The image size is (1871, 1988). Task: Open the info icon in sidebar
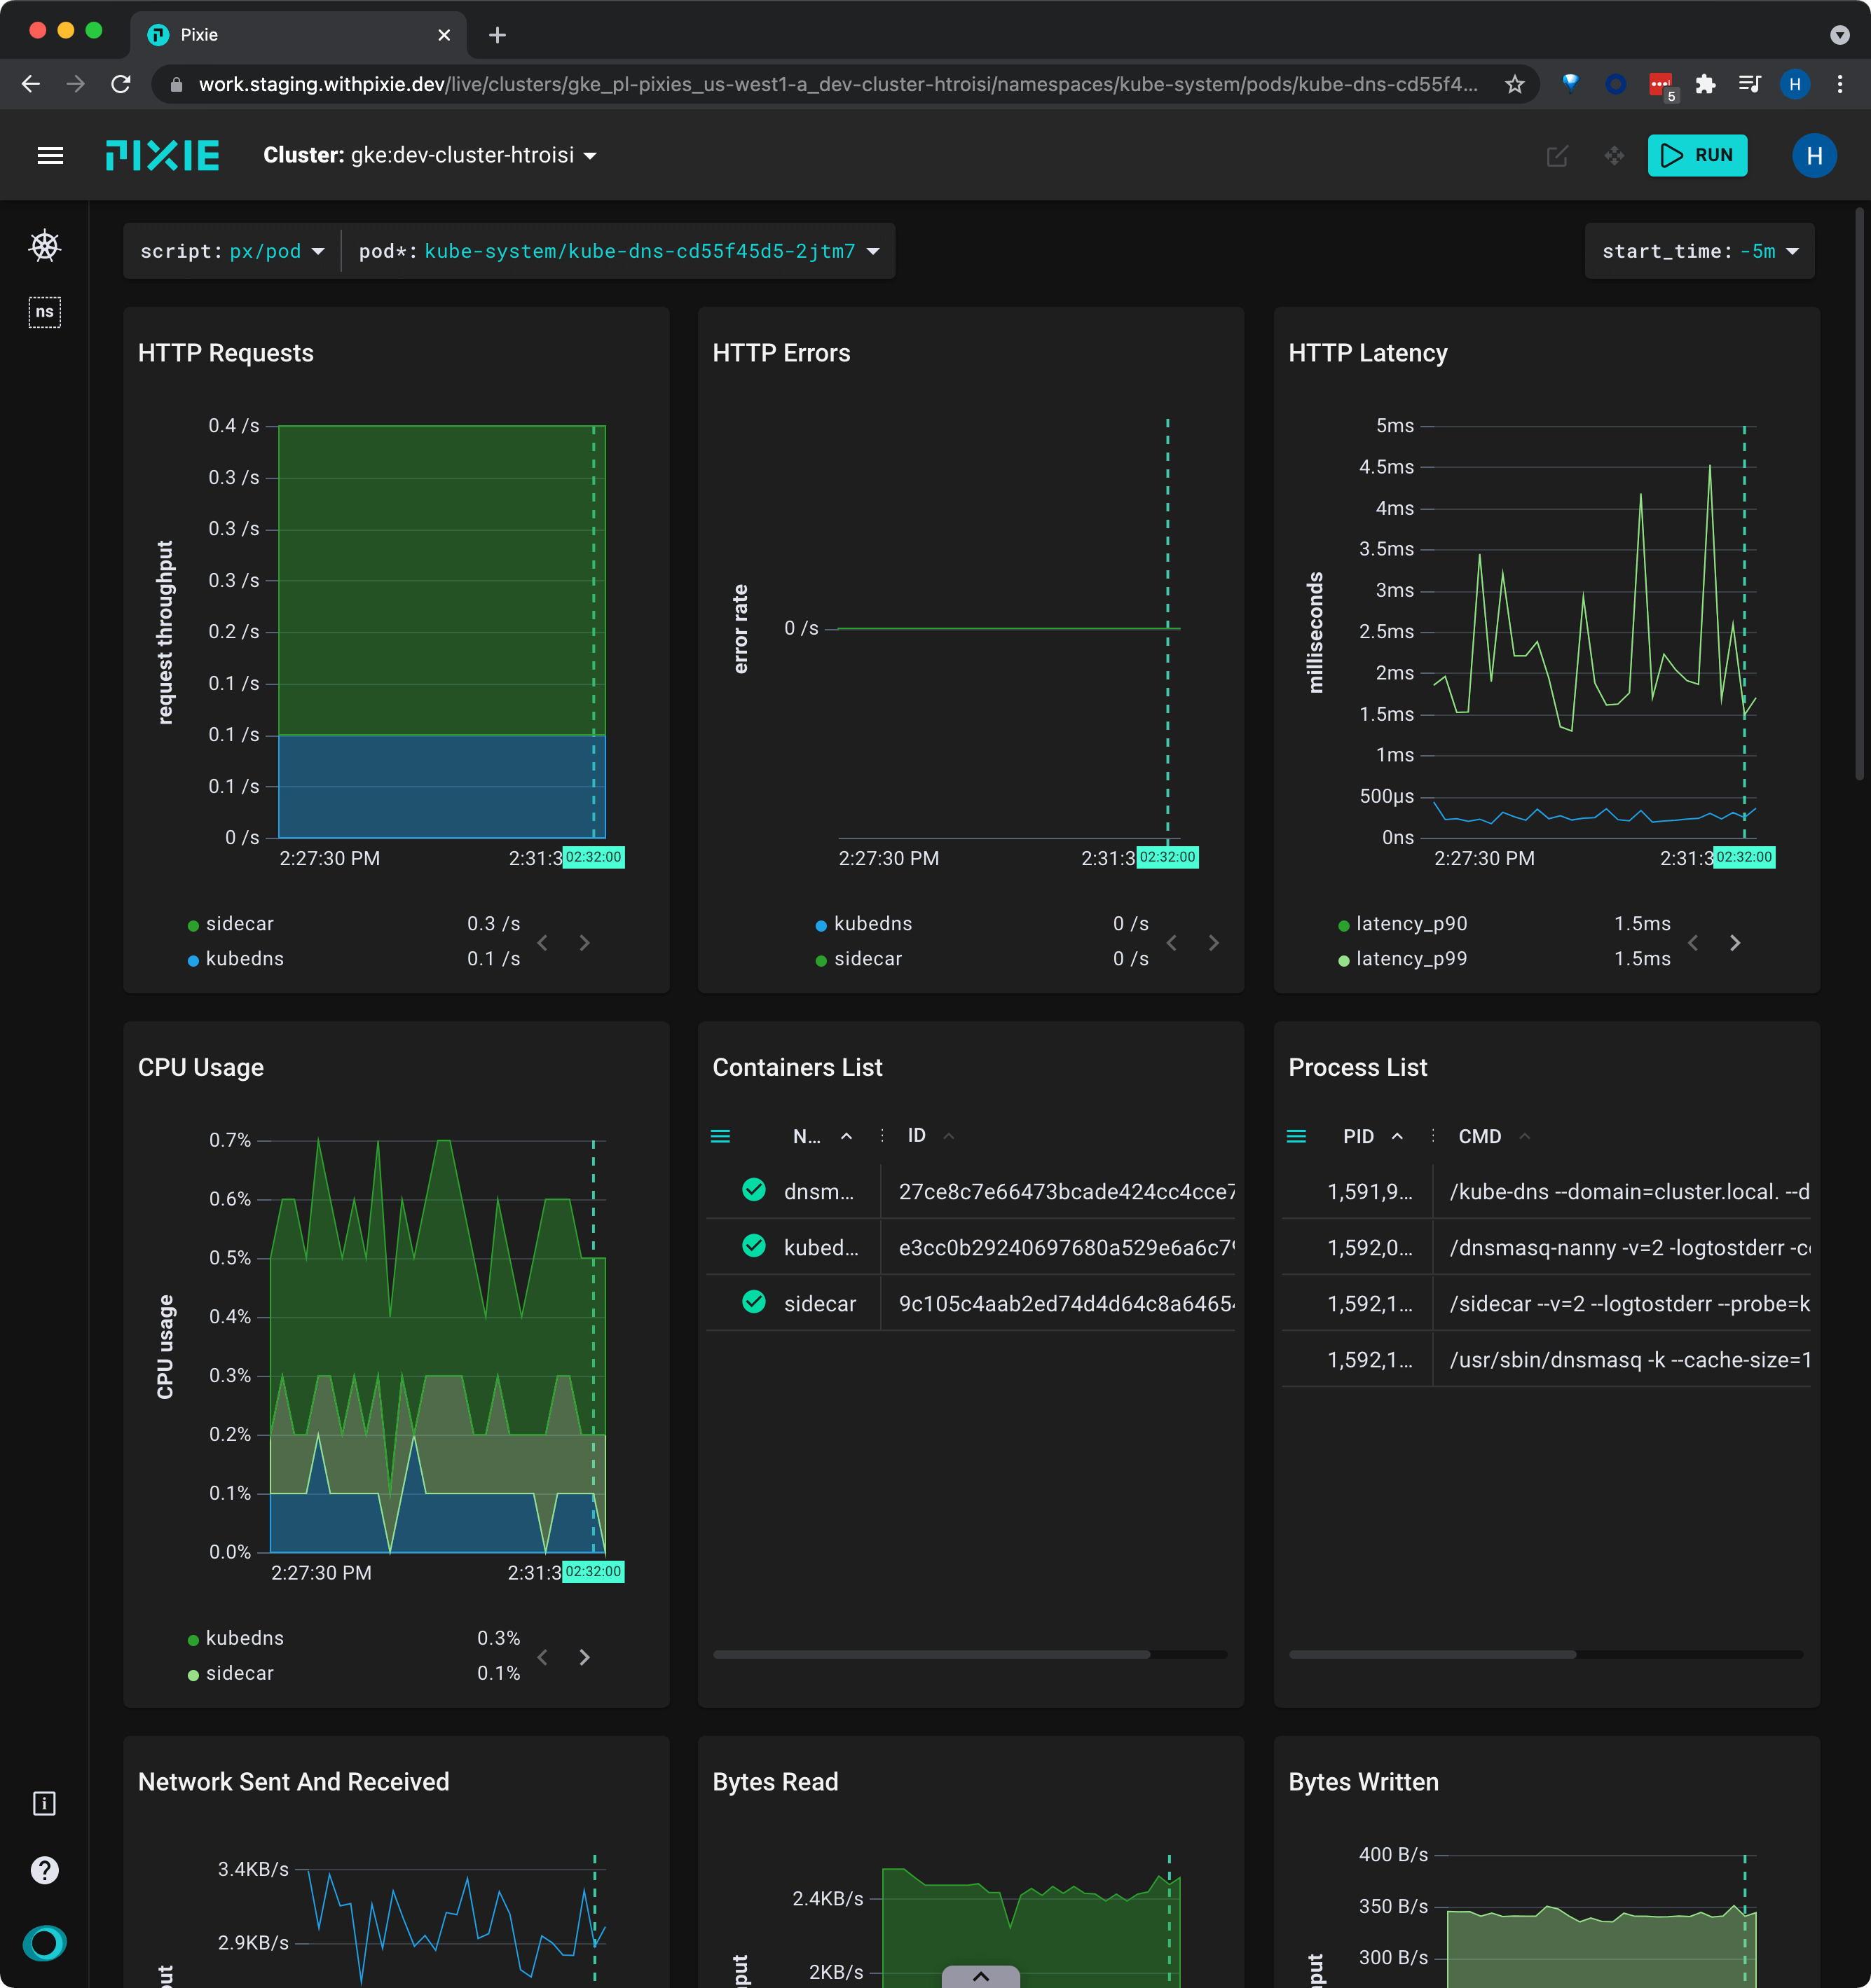point(45,1803)
